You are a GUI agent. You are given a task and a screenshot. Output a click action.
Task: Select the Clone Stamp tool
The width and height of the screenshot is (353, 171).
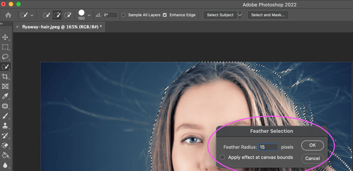5,125
